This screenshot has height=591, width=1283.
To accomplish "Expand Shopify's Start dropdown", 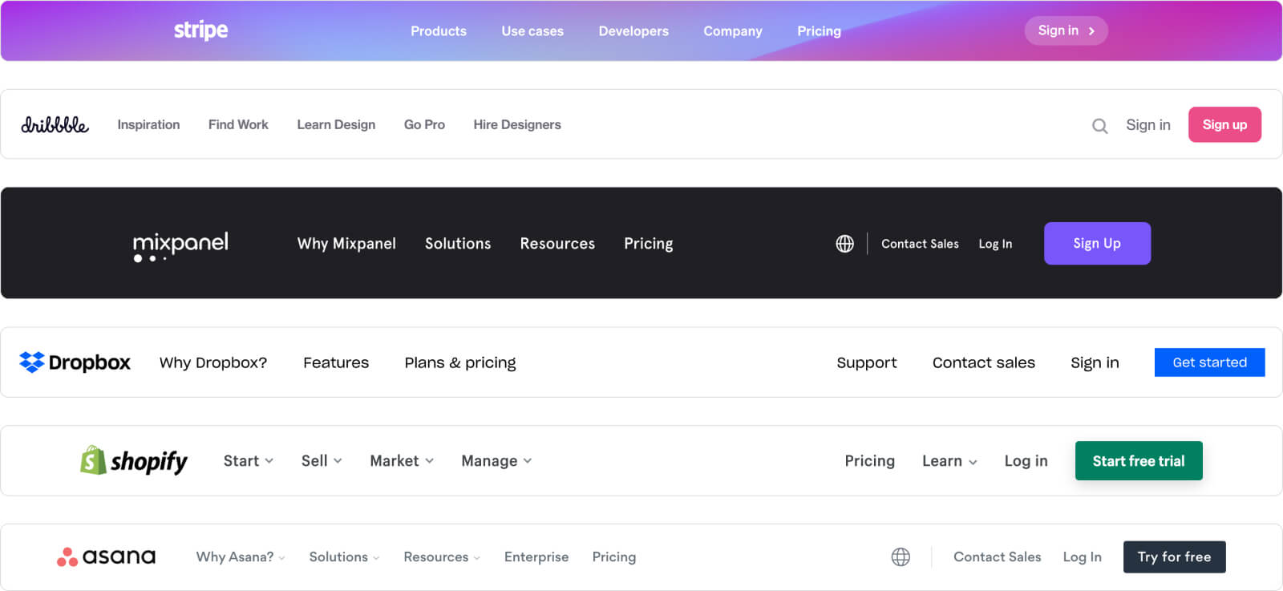I will (248, 461).
